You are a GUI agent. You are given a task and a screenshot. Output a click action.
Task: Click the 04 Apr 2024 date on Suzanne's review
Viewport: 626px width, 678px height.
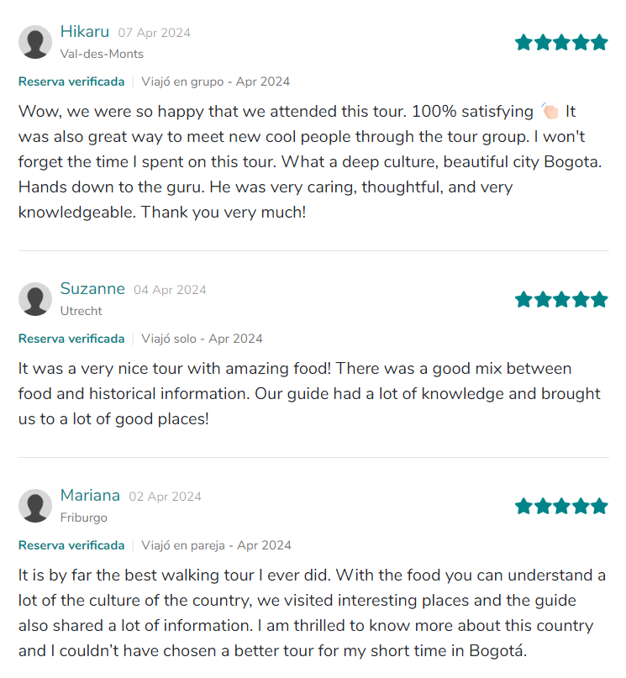pyautogui.click(x=170, y=289)
